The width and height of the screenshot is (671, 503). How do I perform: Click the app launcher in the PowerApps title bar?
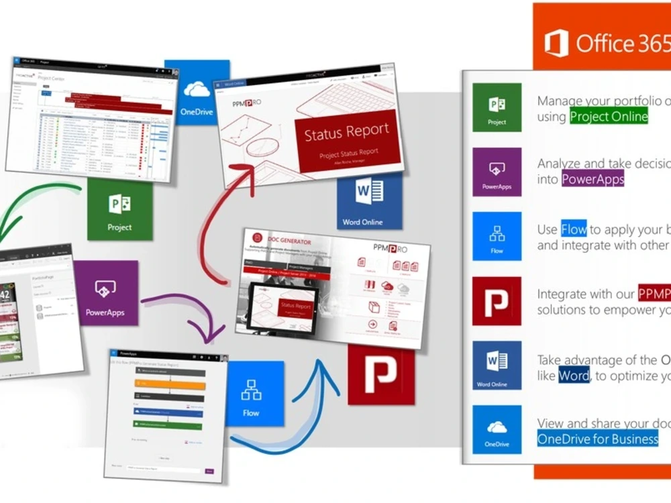click(x=113, y=353)
